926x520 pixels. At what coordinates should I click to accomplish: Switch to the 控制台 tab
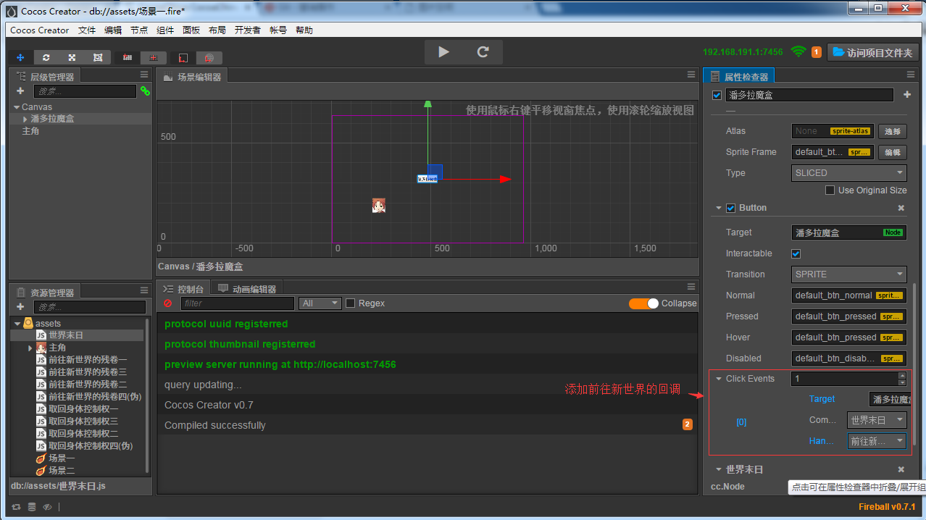(x=184, y=289)
